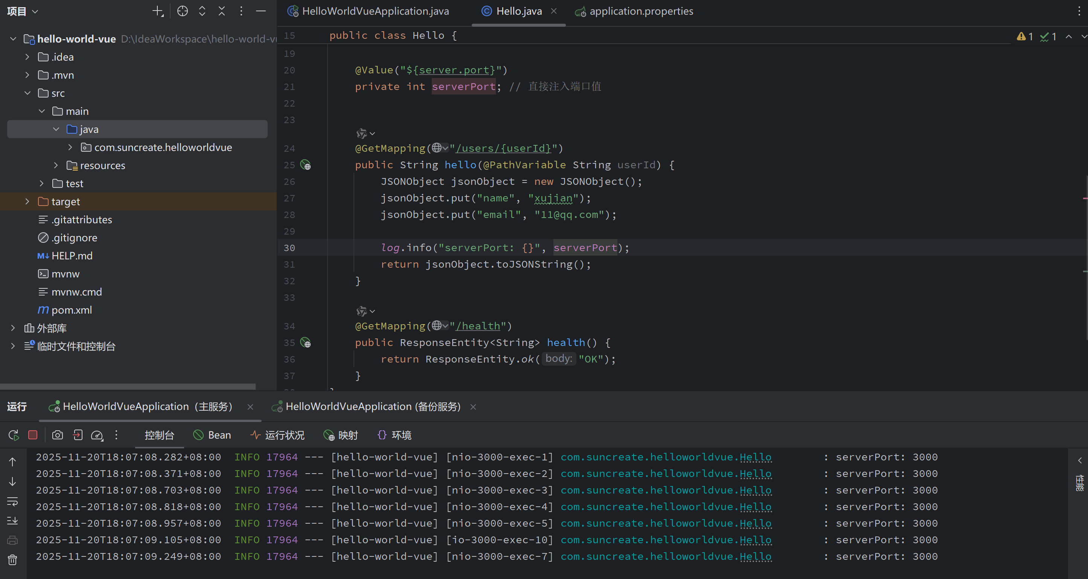
Task: Open the /health URL in GetMapping
Action: (478, 326)
